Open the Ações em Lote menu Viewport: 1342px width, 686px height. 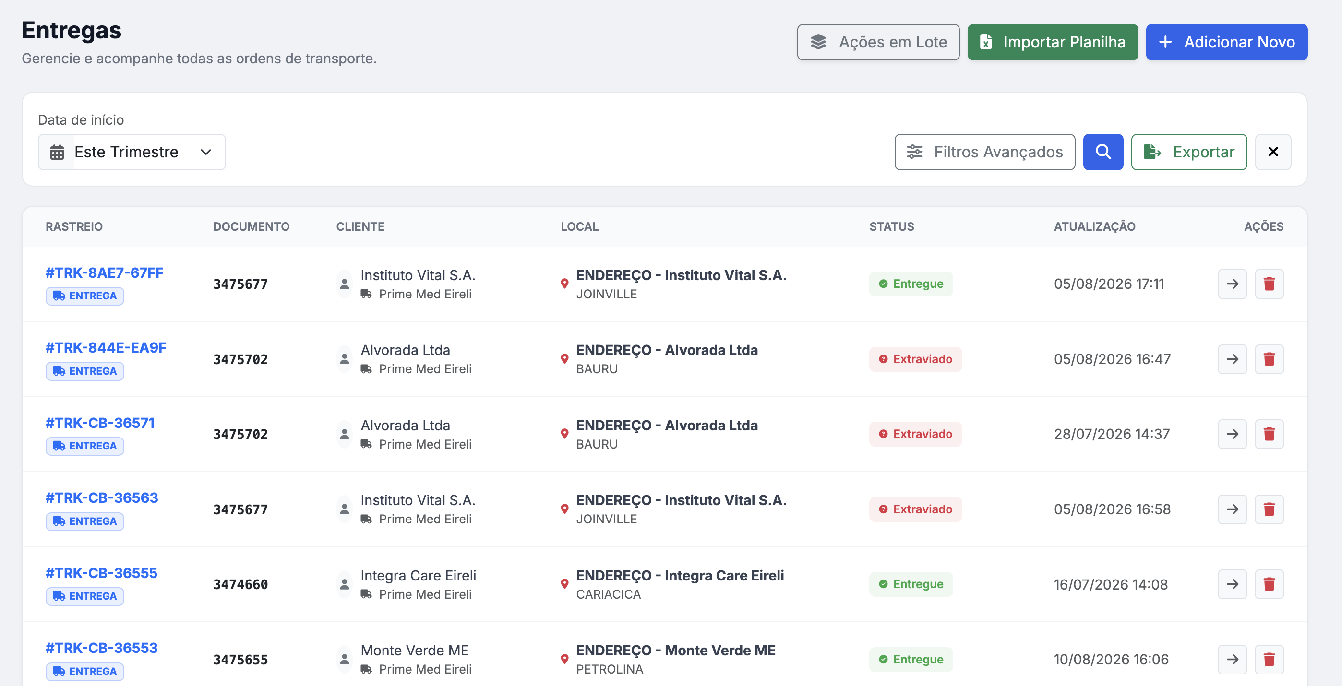tap(878, 42)
